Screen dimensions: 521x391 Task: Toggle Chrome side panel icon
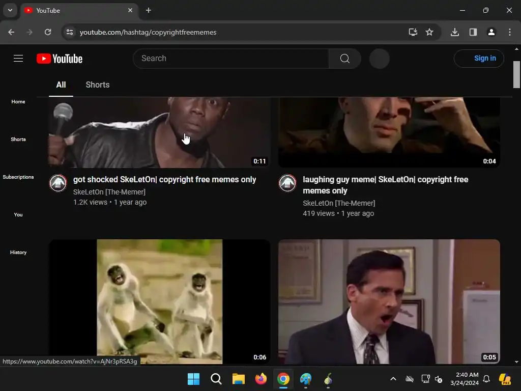(473, 32)
